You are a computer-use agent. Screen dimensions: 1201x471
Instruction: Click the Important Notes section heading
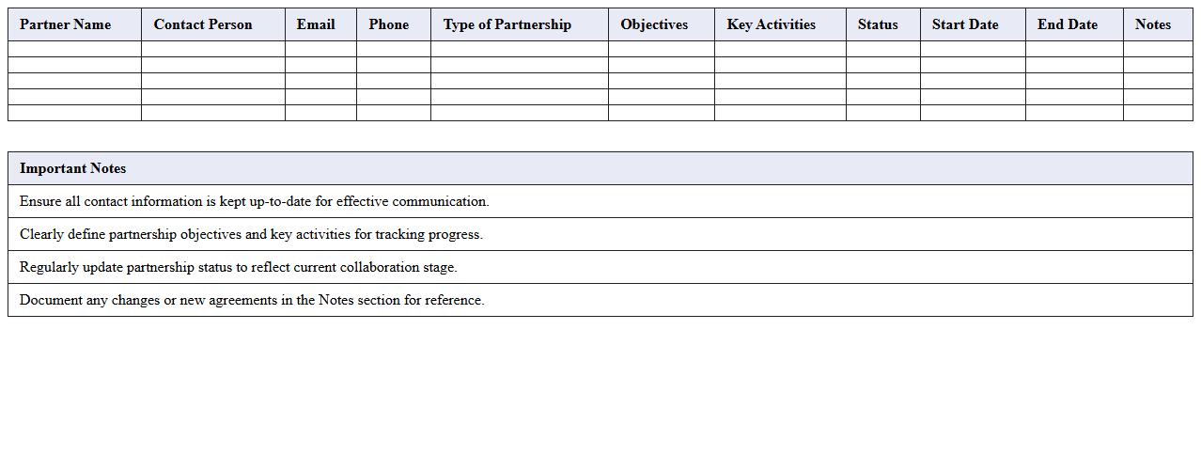(x=73, y=168)
